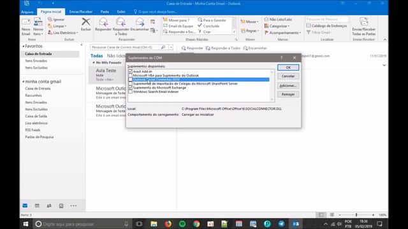The height and width of the screenshot is (229, 408).
Task: Open the Lixo Eletrônico dropdown
Action: pyautogui.click(x=63, y=32)
